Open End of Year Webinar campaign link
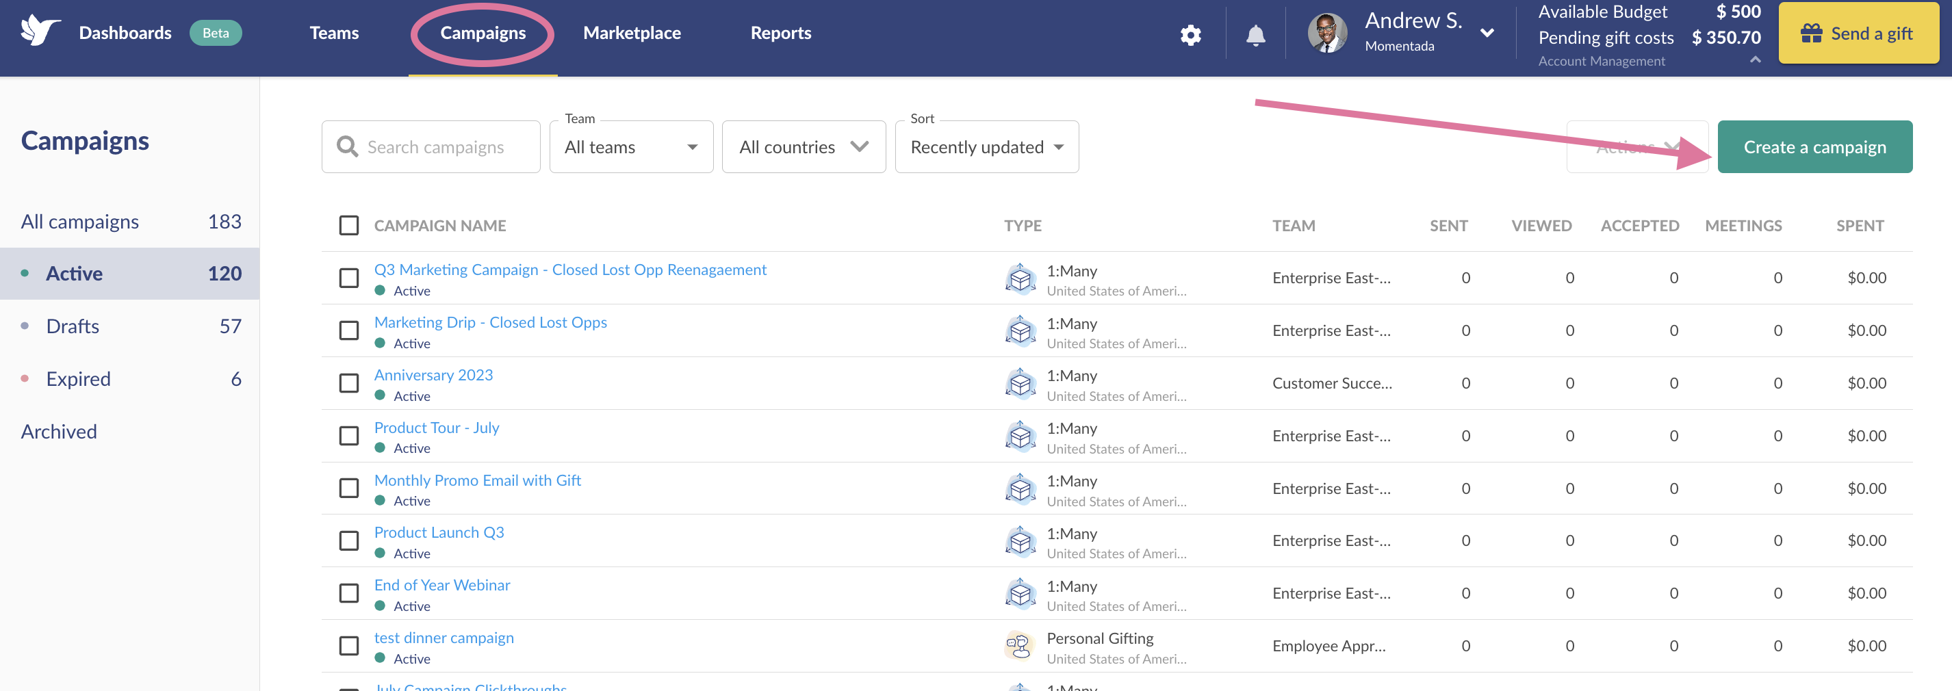This screenshot has height=691, width=1952. (441, 585)
